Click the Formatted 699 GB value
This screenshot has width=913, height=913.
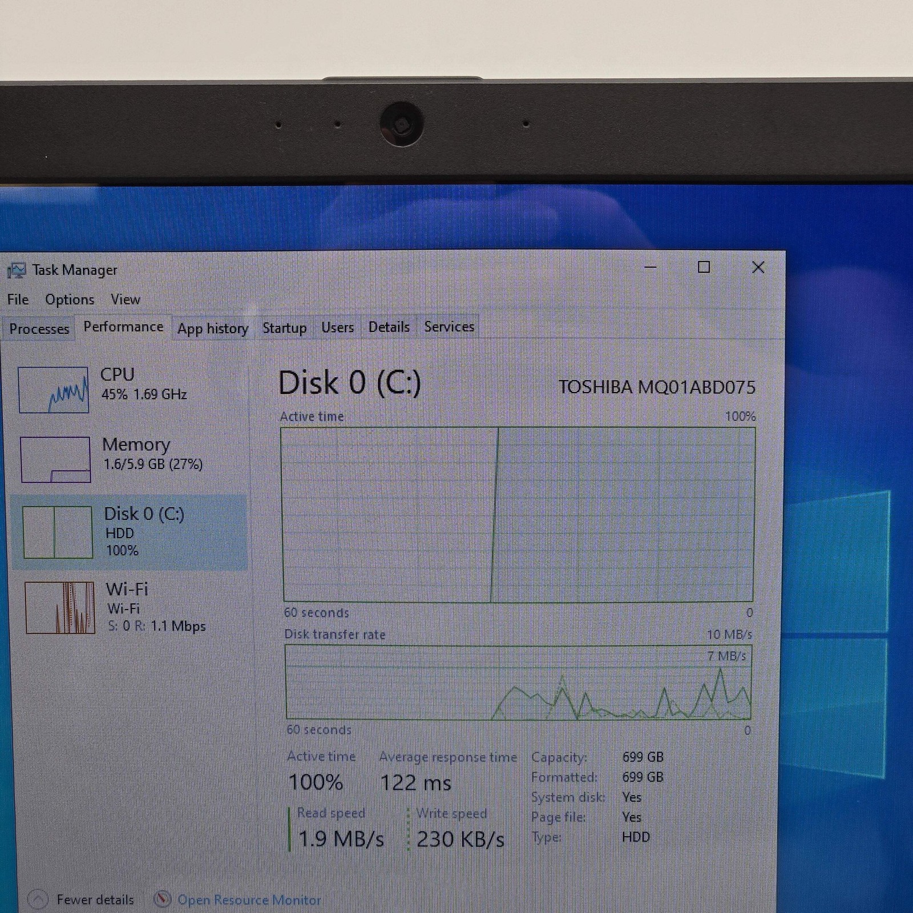click(643, 777)
